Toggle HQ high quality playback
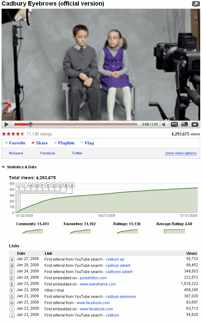The height and width of the screenshot is (324, 203). [x=174, y=124]
